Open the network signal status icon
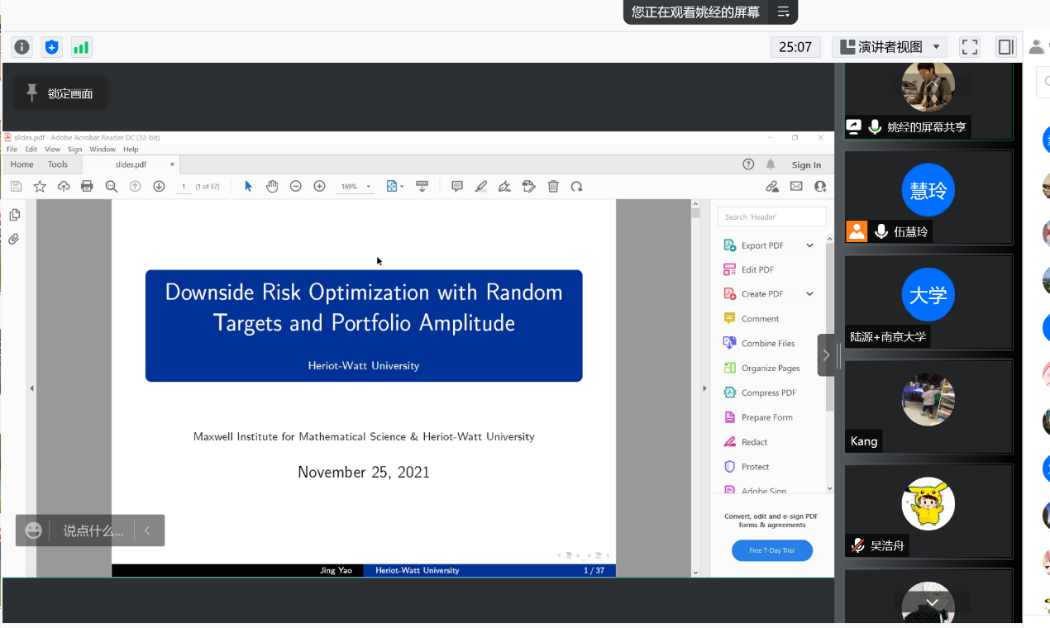This screenshot has height=628, width=1050. [81, 47]
